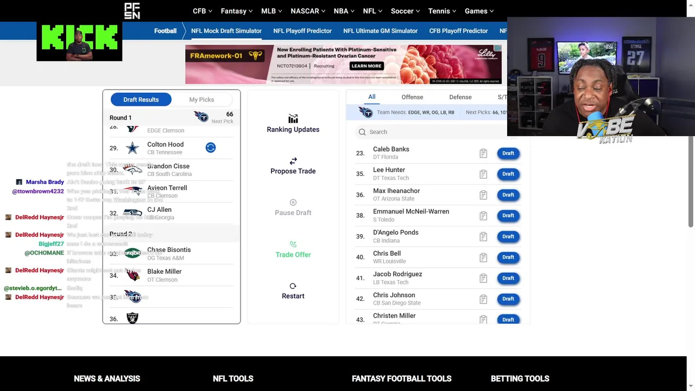Open notes clipboard for Chris Johnson

click(483, 299)
